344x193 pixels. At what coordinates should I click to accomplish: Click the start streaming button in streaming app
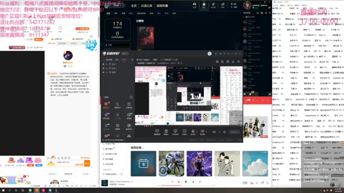tap(234, 132)
